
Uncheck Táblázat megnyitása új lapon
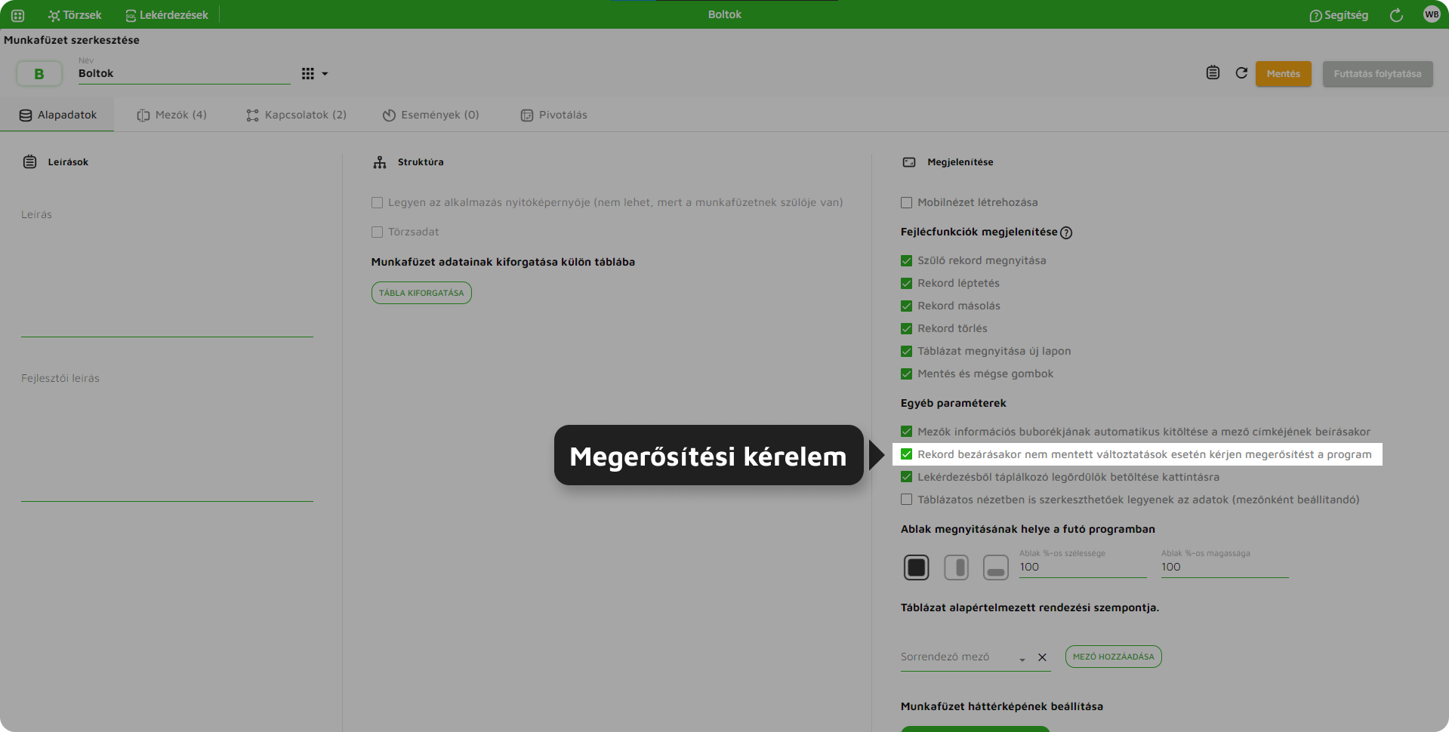pyautogui.click(x=906, y=351)
